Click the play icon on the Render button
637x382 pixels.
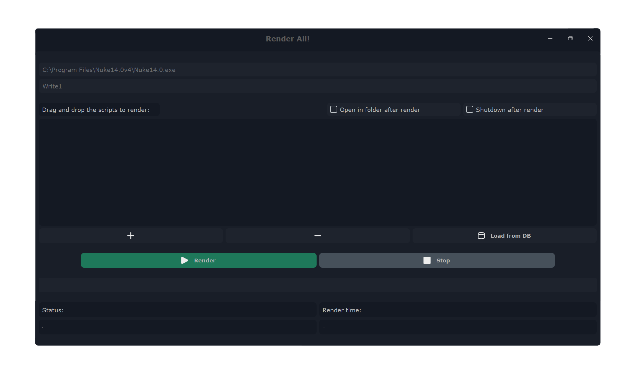(185, 260)
